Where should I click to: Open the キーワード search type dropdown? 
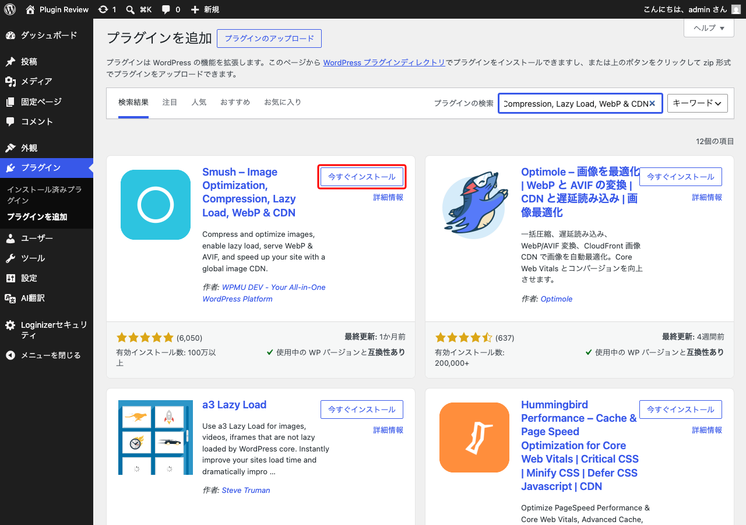pyautogui.click(x=698, y=103)
